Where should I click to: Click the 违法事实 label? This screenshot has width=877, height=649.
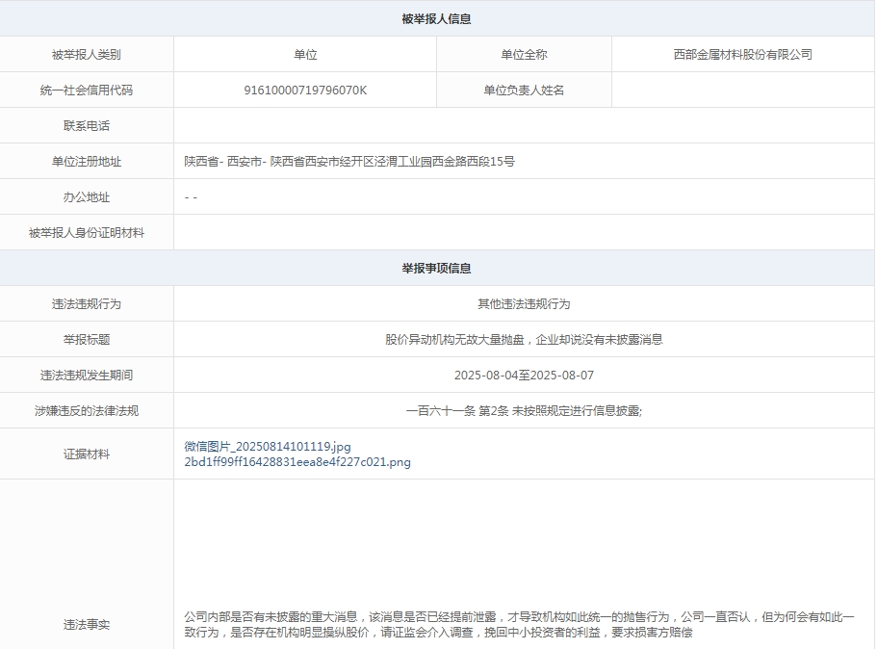coord(86,624)
